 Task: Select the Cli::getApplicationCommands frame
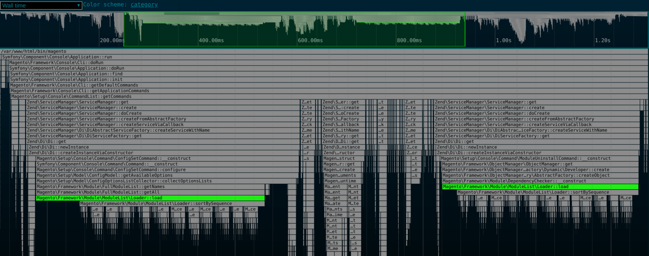click(x=329, y=91)
